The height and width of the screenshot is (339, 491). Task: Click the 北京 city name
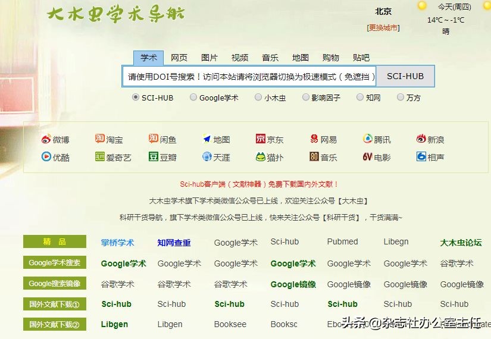pos(383,11)
